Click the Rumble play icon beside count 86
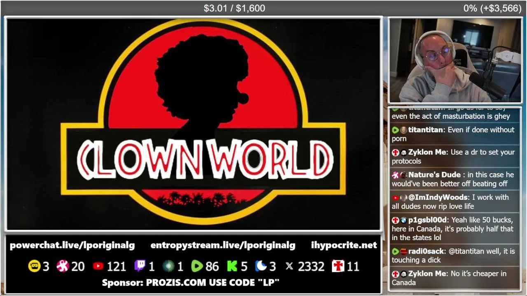527x296 pixels. (x=197, y=266)
